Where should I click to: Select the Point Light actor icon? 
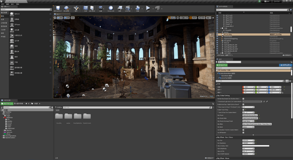12,30
